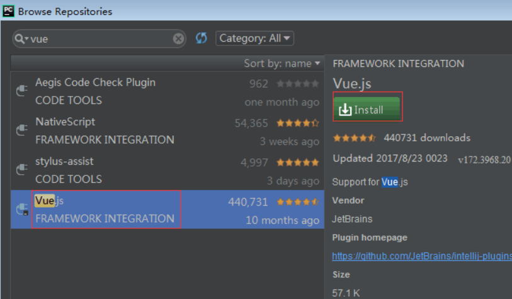Screen dimensions: 512x299
Task: Click the stylus-assist star rating
Action: 297,162
